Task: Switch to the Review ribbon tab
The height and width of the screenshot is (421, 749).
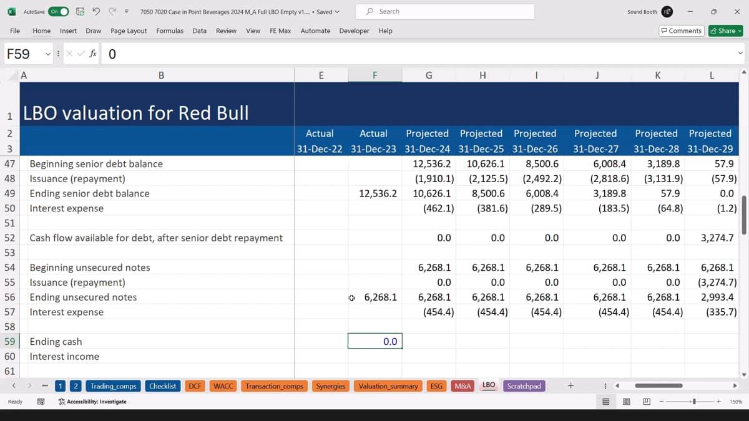Action: pos(226,31)
